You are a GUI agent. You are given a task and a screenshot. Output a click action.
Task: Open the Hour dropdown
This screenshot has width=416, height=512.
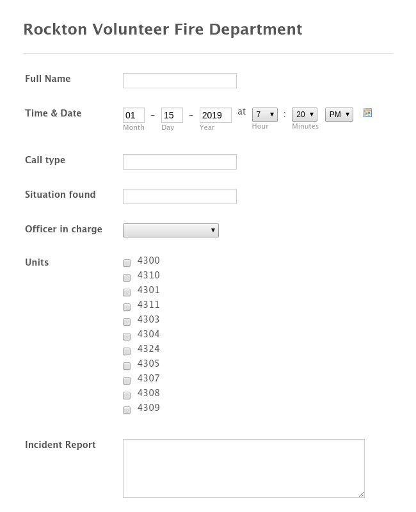[265, 115]
